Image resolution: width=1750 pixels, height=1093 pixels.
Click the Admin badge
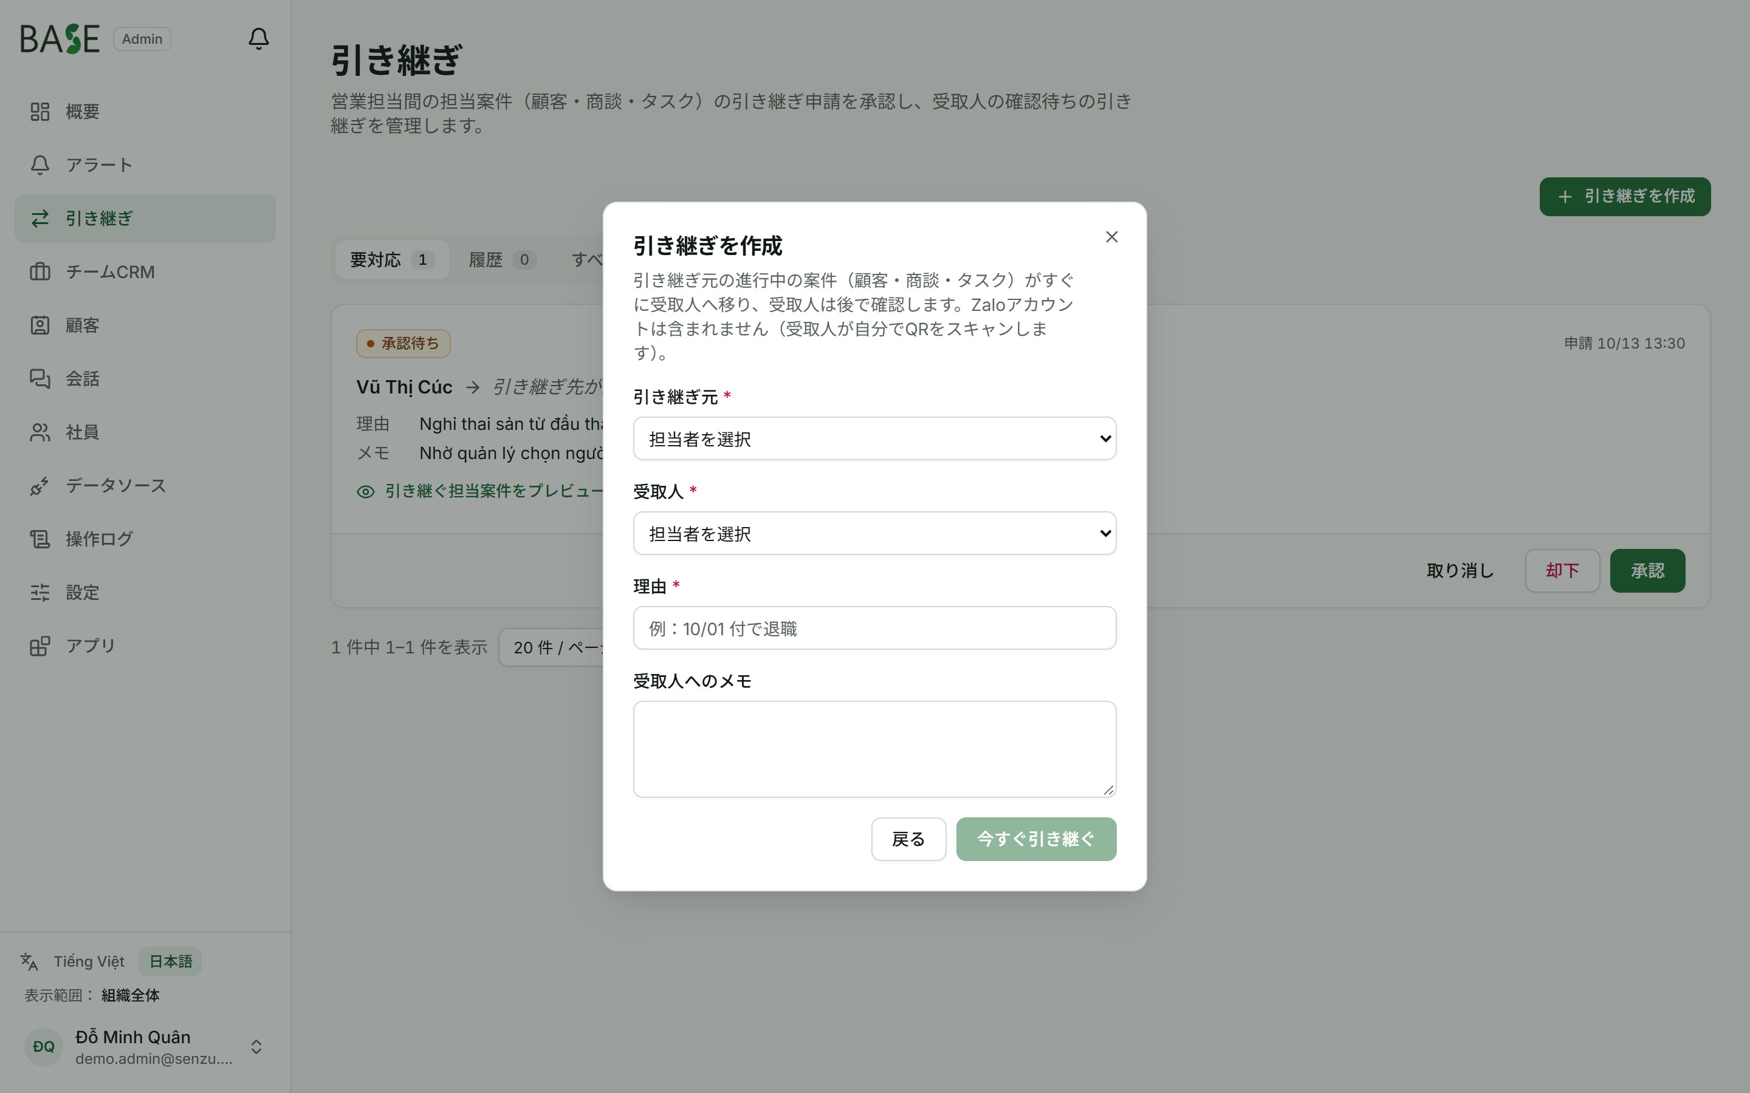click(142, 39)
